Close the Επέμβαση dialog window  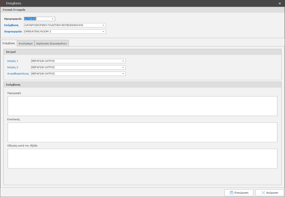280,3
